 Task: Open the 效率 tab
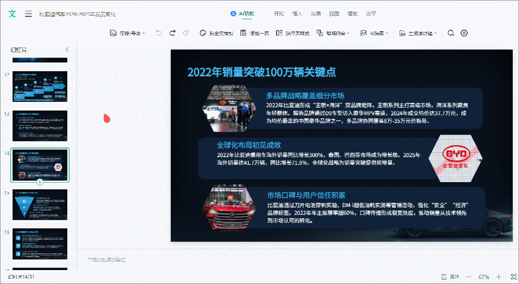[371, 13]
